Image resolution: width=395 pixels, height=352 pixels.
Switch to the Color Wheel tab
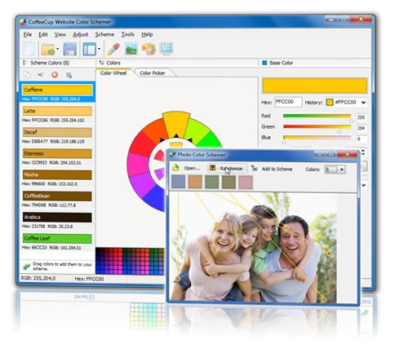113,73
